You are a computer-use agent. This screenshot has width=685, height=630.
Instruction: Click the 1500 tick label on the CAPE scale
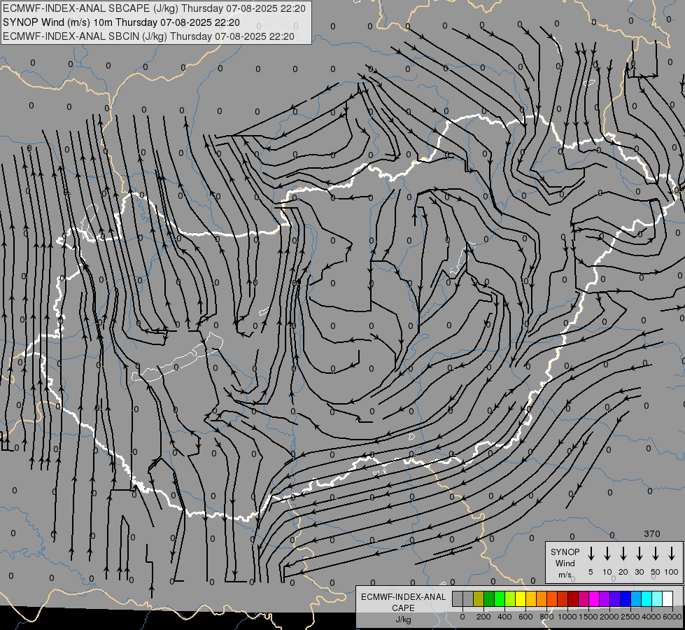click(588, 617)
